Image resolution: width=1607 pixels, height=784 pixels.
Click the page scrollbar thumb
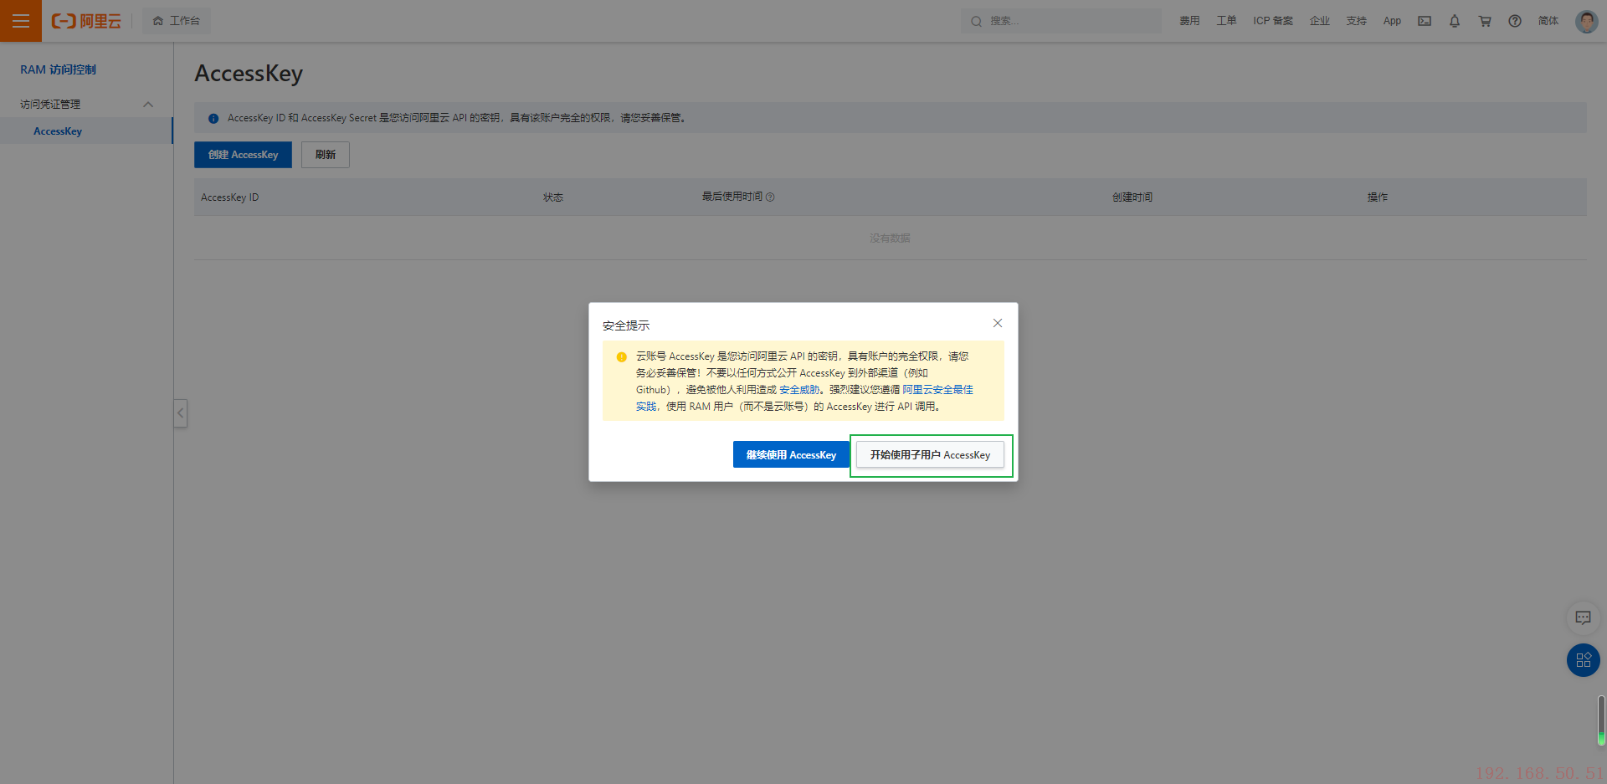tap(1601, 720)
